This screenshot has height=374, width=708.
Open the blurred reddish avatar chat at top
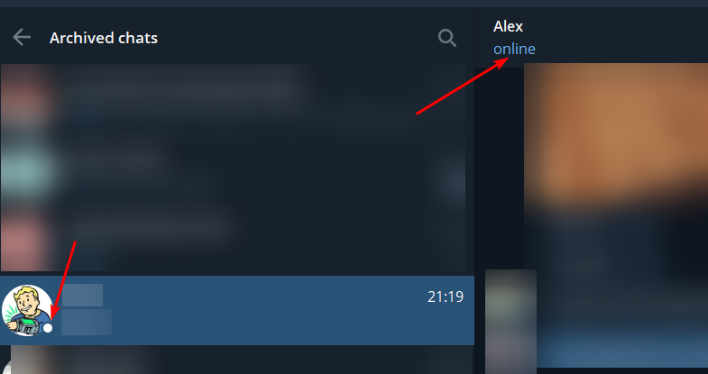[x=27, y=95]
